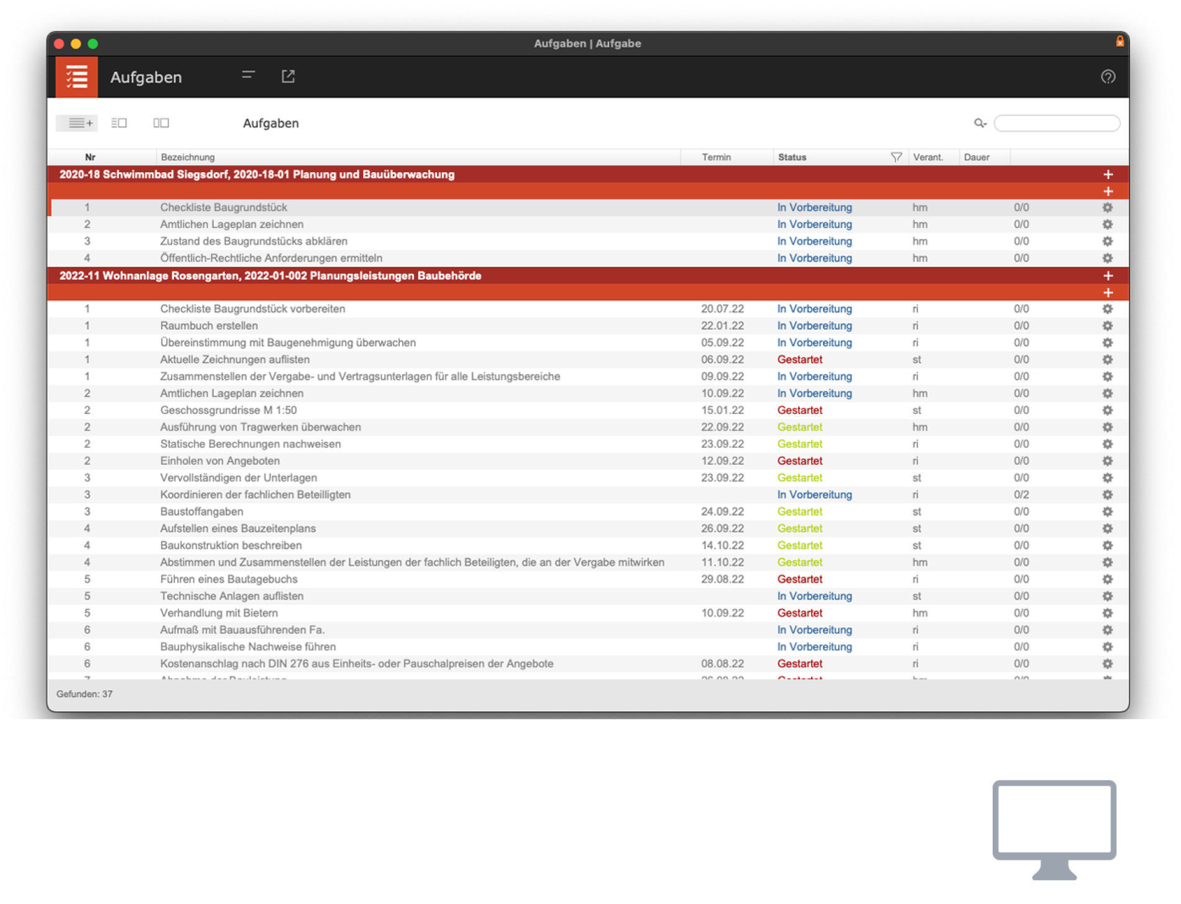Click plus on Schwimmbad Siegsdorf project header
Image resolution: width=1181 pixels, height=904 pixels.
click(x=1108, y=175)
